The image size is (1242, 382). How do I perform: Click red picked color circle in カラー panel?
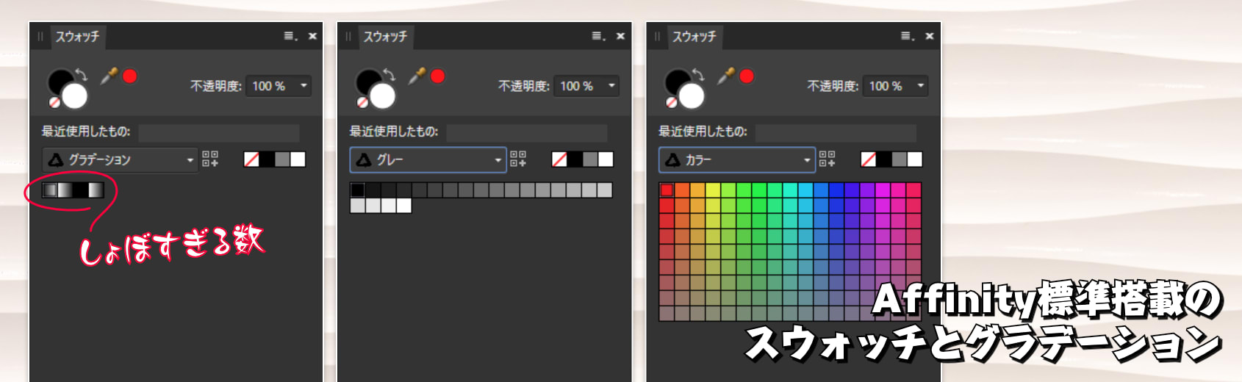tap(747, 76)
